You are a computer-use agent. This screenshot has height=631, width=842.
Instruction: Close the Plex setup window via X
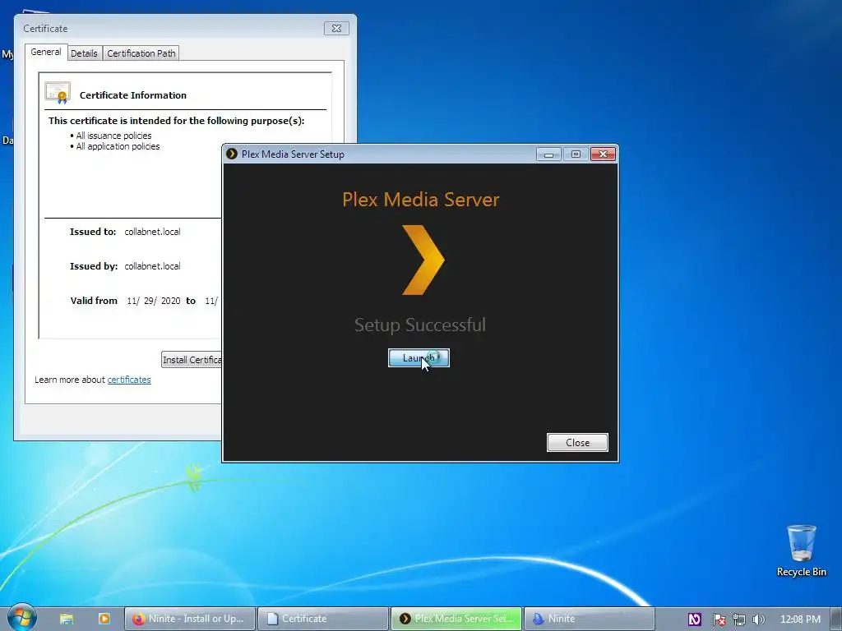[603, 154]
